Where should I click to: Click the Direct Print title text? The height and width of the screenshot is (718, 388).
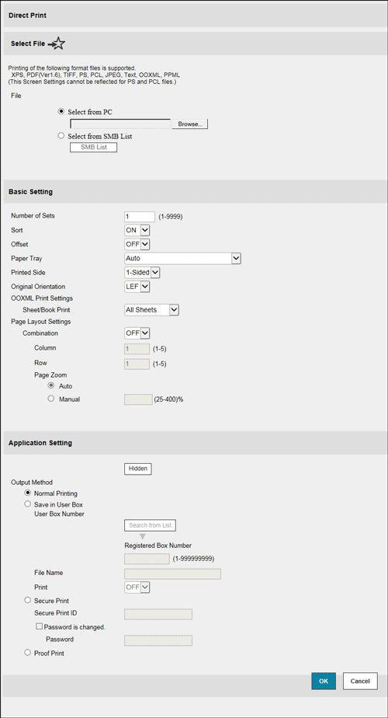coord(27,16)
